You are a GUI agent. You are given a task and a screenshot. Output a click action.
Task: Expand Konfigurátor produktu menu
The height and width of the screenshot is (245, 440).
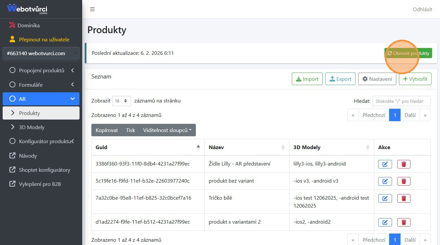tap(41, 141)
